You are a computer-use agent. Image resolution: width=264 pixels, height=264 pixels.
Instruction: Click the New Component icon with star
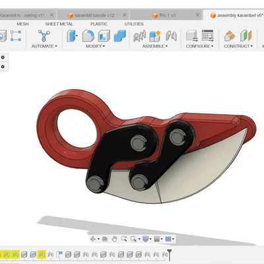tap(155, 36)
